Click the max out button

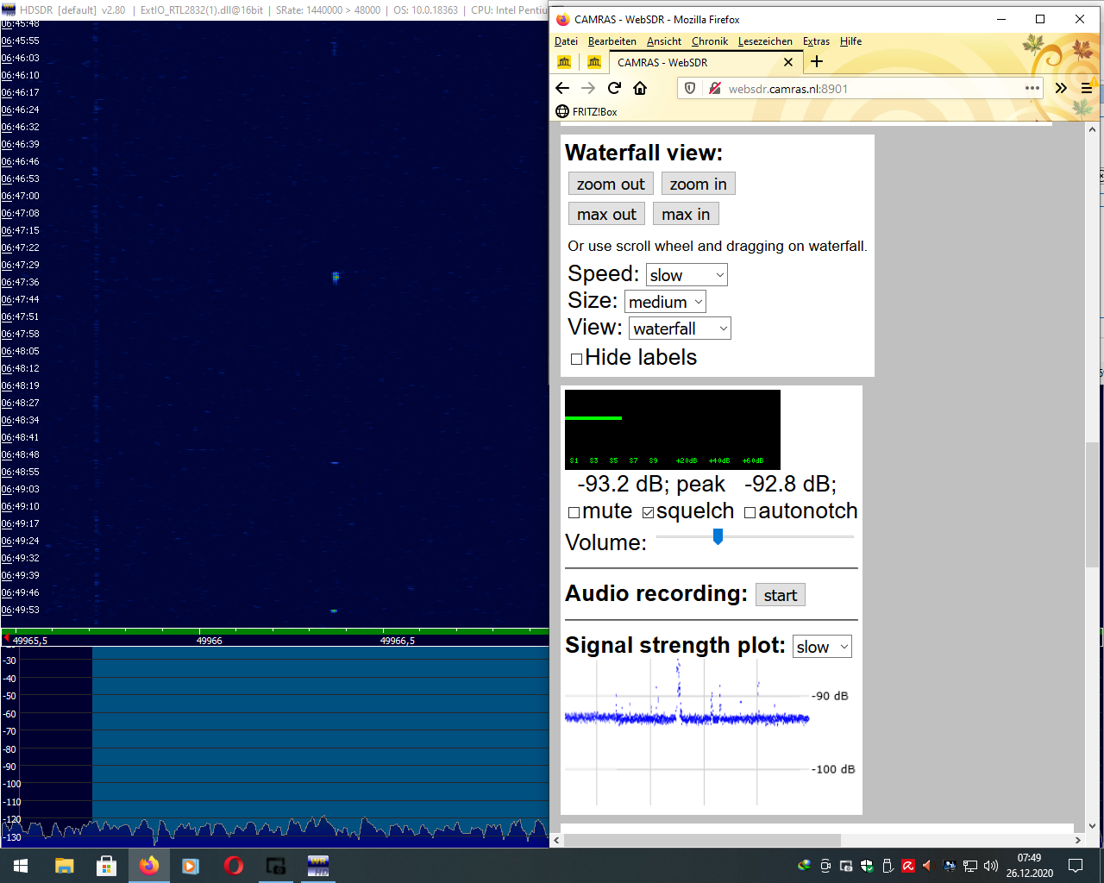(x=606, y=214)
